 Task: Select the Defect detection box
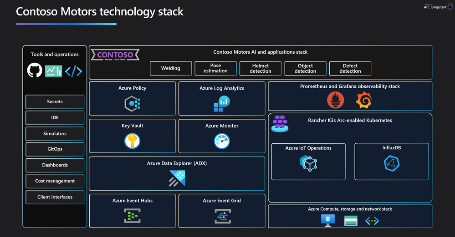coord(350,68)
